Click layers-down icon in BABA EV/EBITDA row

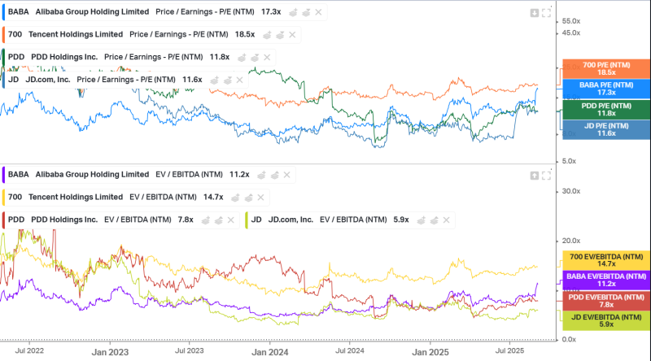coord(274,175)
